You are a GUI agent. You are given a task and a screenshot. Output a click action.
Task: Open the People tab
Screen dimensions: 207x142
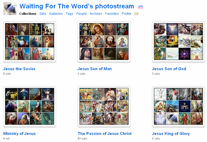(x=81, y=14)
